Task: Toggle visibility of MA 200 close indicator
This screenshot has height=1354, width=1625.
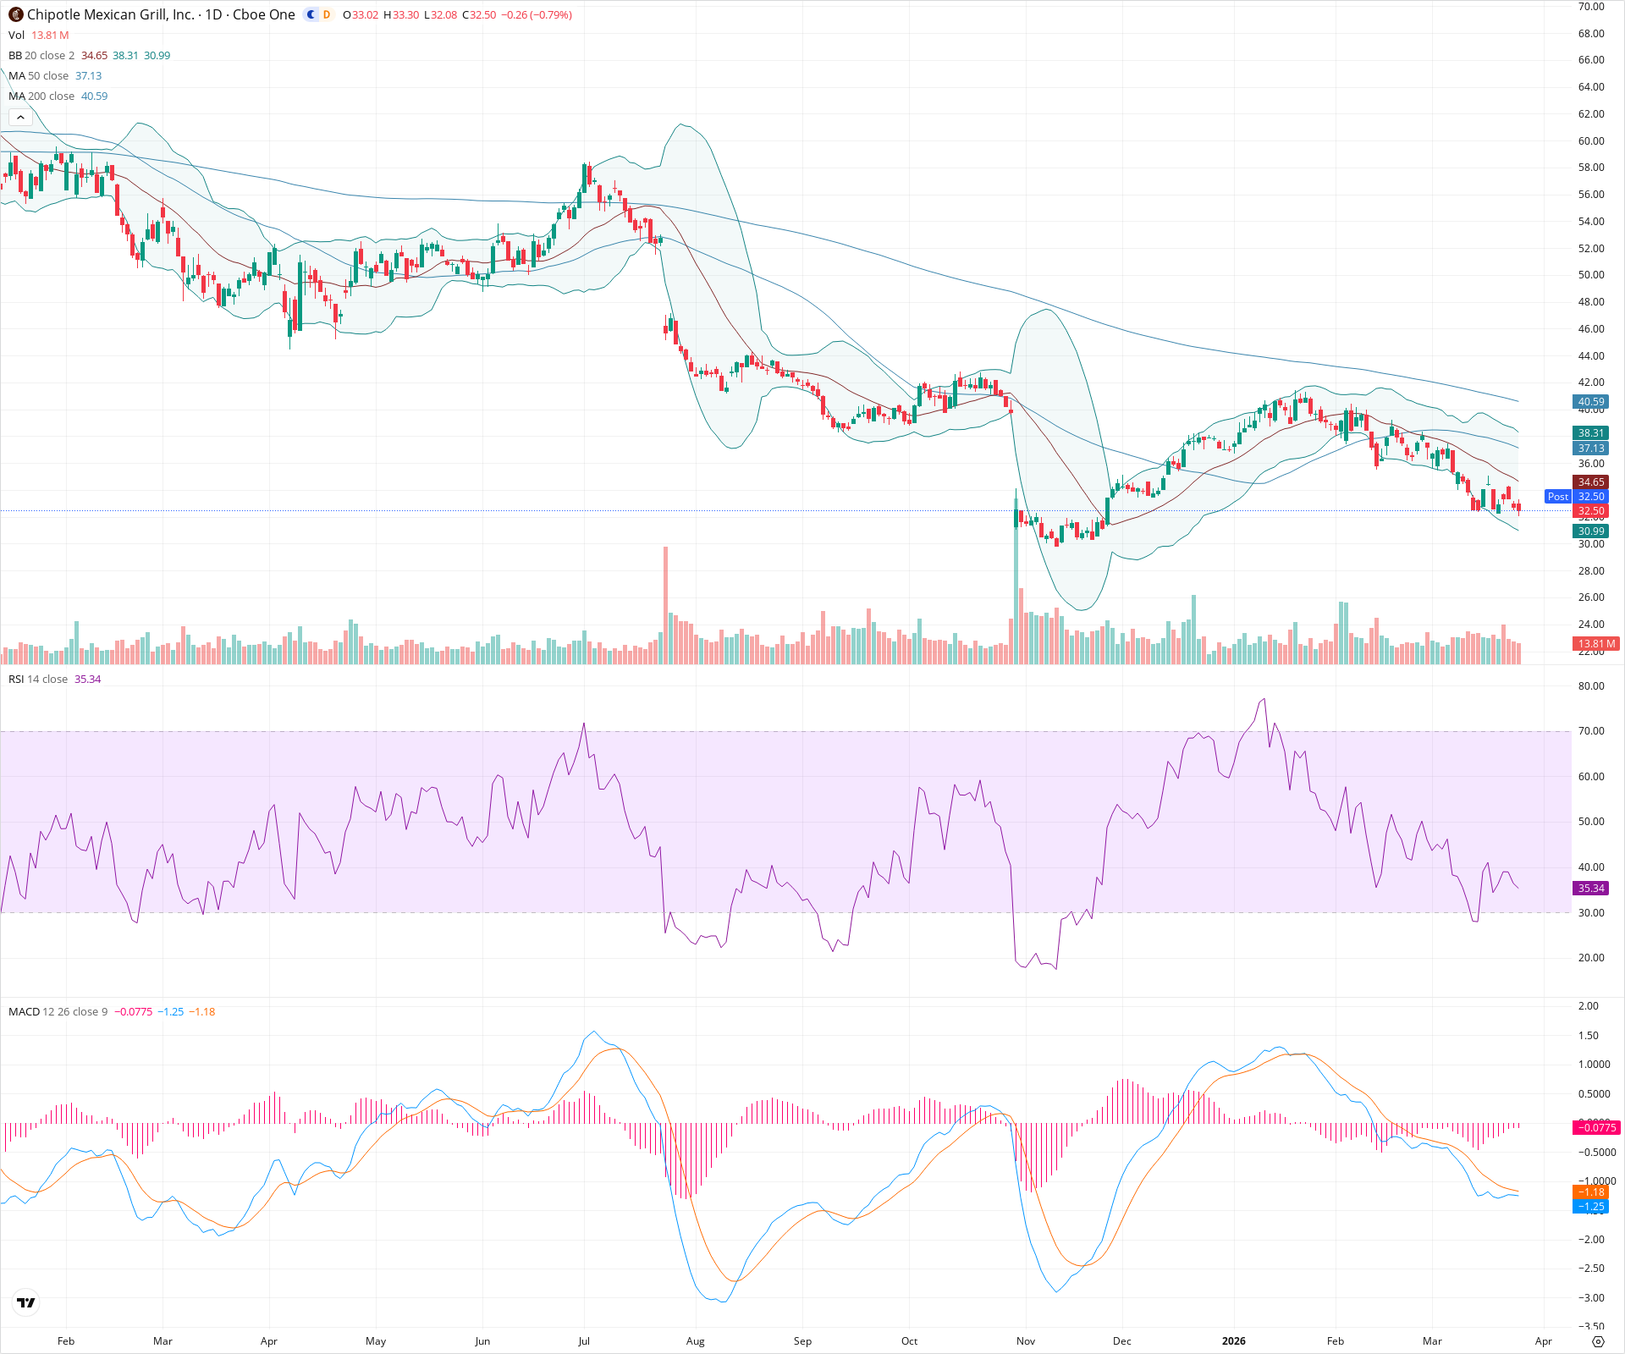Action: click(x=42, y=96)
